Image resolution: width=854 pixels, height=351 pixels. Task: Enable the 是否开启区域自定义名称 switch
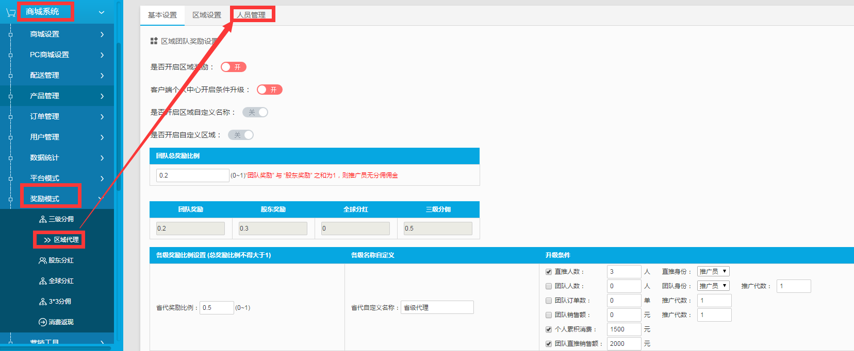[255, 112]
